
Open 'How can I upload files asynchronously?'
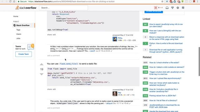coord(165,78)
